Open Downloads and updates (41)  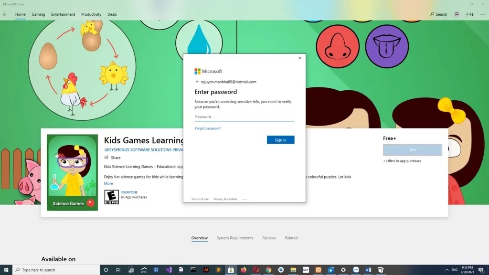469,14
